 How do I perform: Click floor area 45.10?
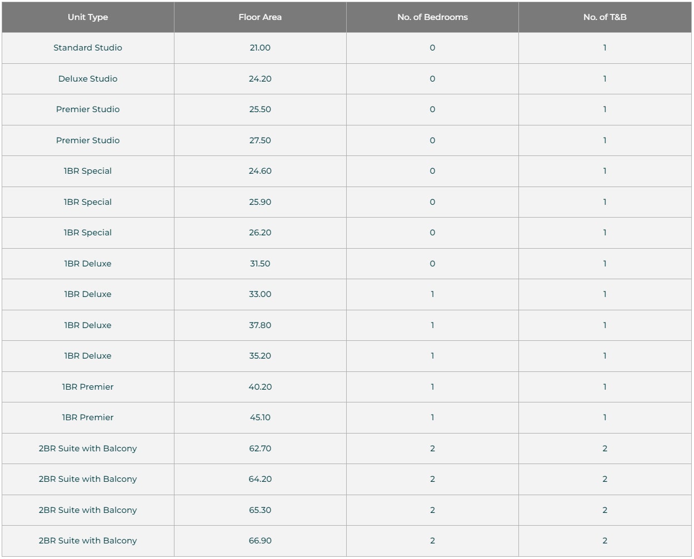260,417
